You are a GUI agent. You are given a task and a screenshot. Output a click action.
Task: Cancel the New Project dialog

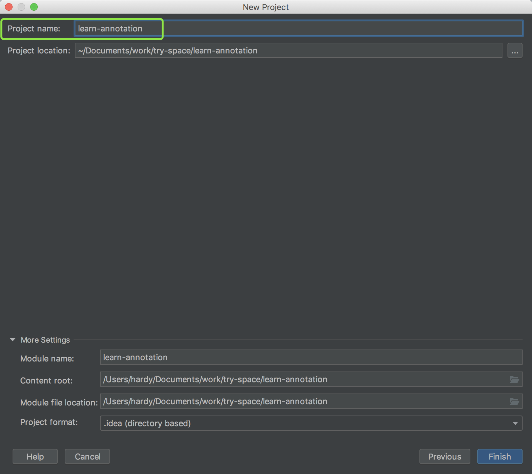click(87, 456)
